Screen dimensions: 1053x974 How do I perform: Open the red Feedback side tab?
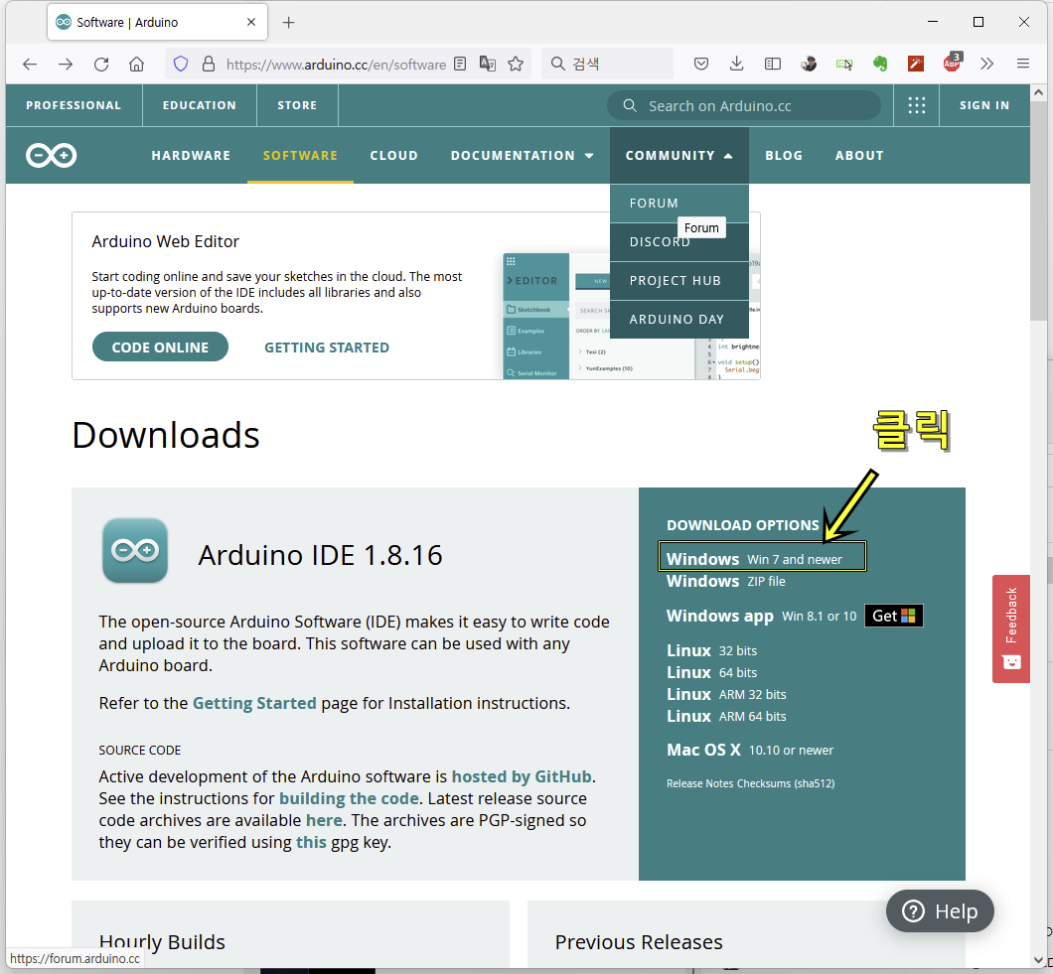[x=1010, y=628]
